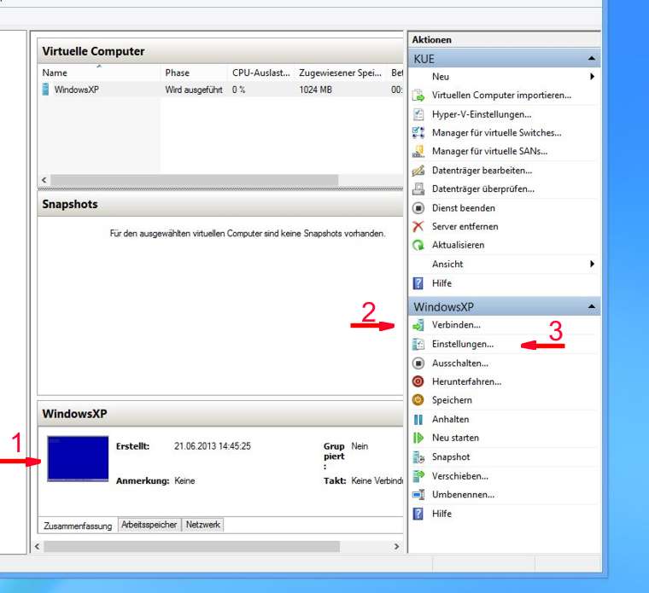
Task: Click the Ausschalten power-off icon
Action: (418, 363)
